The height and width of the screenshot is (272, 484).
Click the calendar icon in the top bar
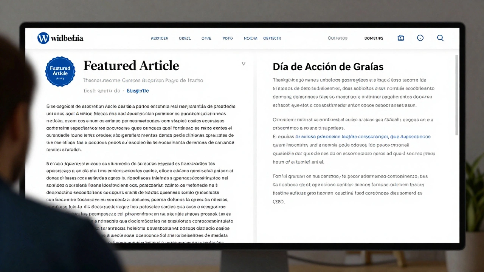[x=400, y=38]
